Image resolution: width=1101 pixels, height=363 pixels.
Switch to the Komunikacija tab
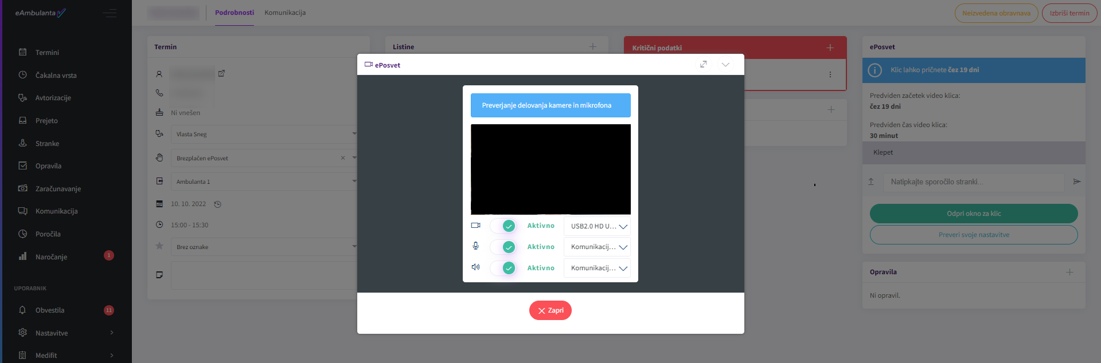tap(285, 13)
